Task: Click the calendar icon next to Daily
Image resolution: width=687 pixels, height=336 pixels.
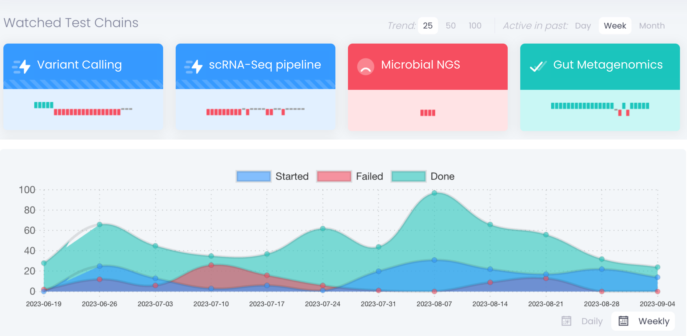Action: pos(566,321)
